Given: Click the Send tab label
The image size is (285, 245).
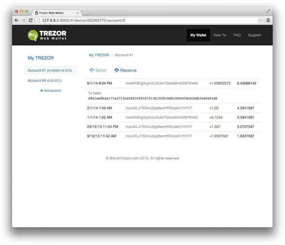Looking at the screenshot, I should [100, 71].
